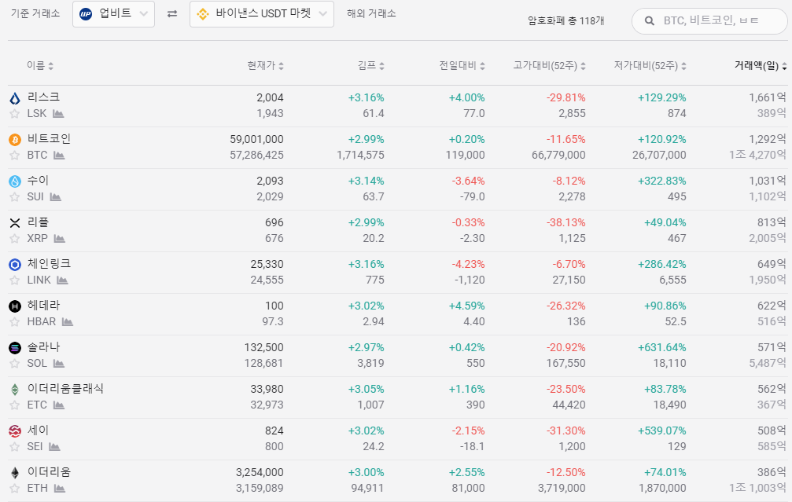Viewport: 792px width, 502px height.
Task: Sort by 거래액(일) column
Action: click(761, 65)
